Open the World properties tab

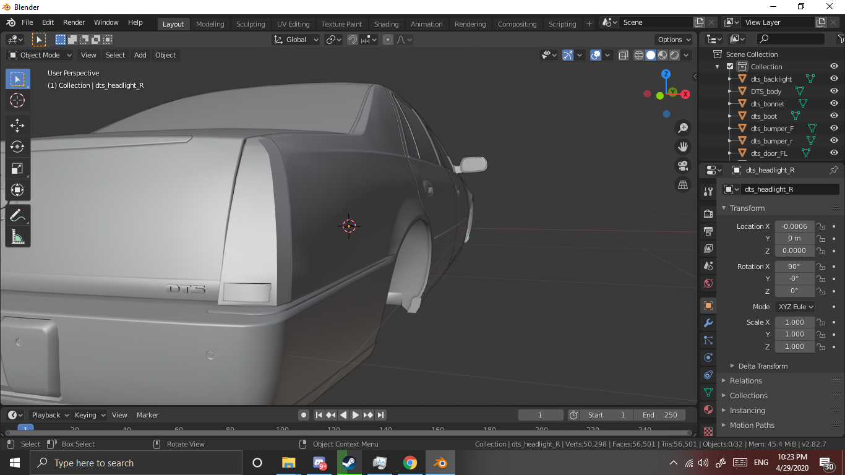[x=708, y=283]
